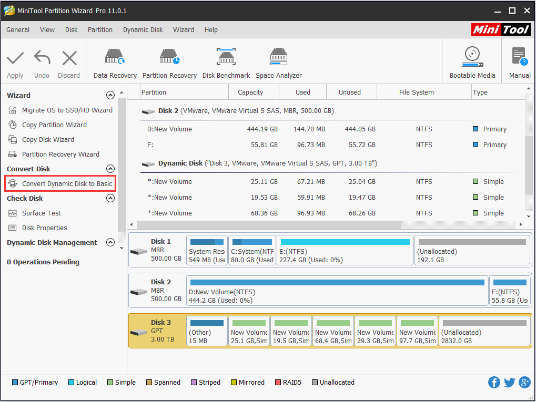Click Surface Test link

pos(41,213)
